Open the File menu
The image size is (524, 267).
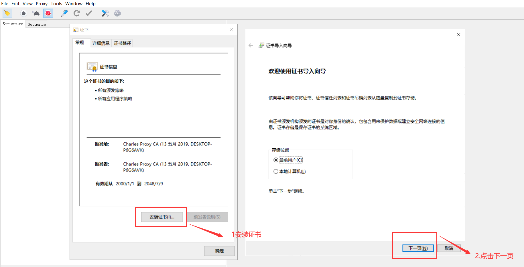tap(5, 3)
